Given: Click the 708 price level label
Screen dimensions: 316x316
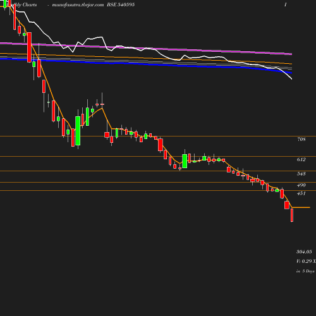Looking at the screenshot, I should pos(301,139).
